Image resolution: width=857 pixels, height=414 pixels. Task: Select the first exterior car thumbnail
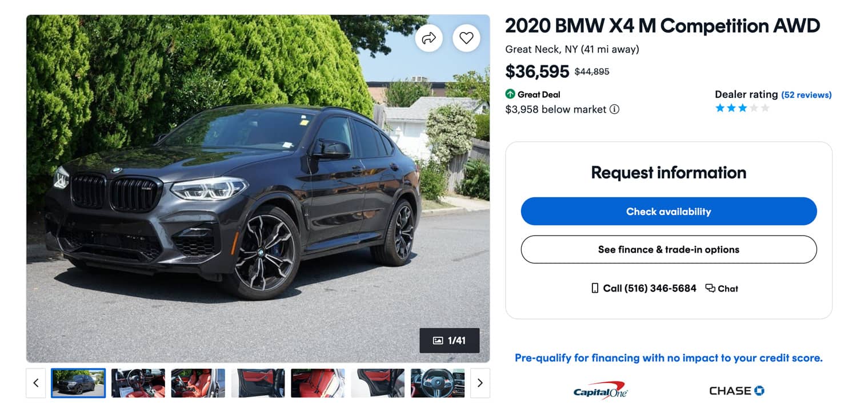click(78, 383)
